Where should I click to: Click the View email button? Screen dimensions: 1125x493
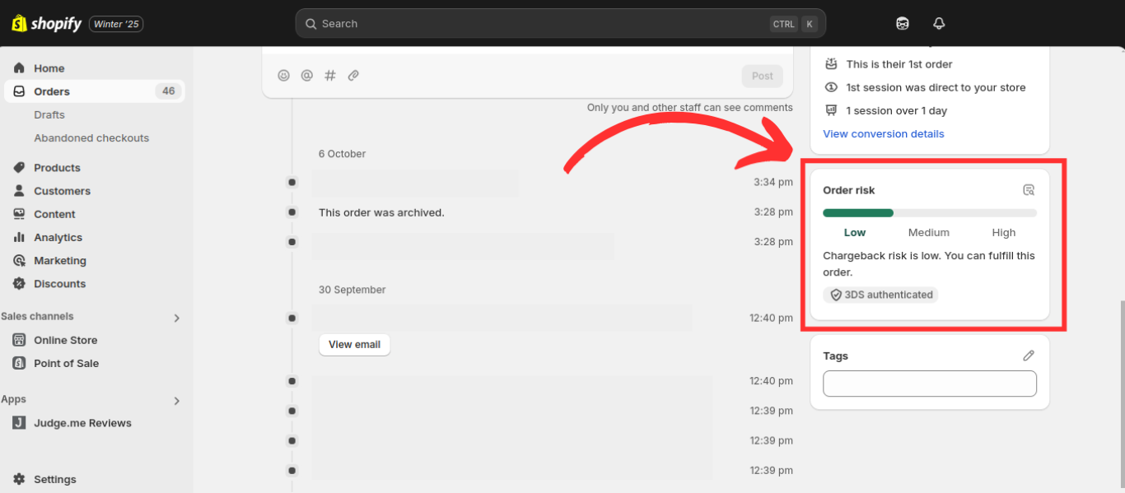[354, 345]
